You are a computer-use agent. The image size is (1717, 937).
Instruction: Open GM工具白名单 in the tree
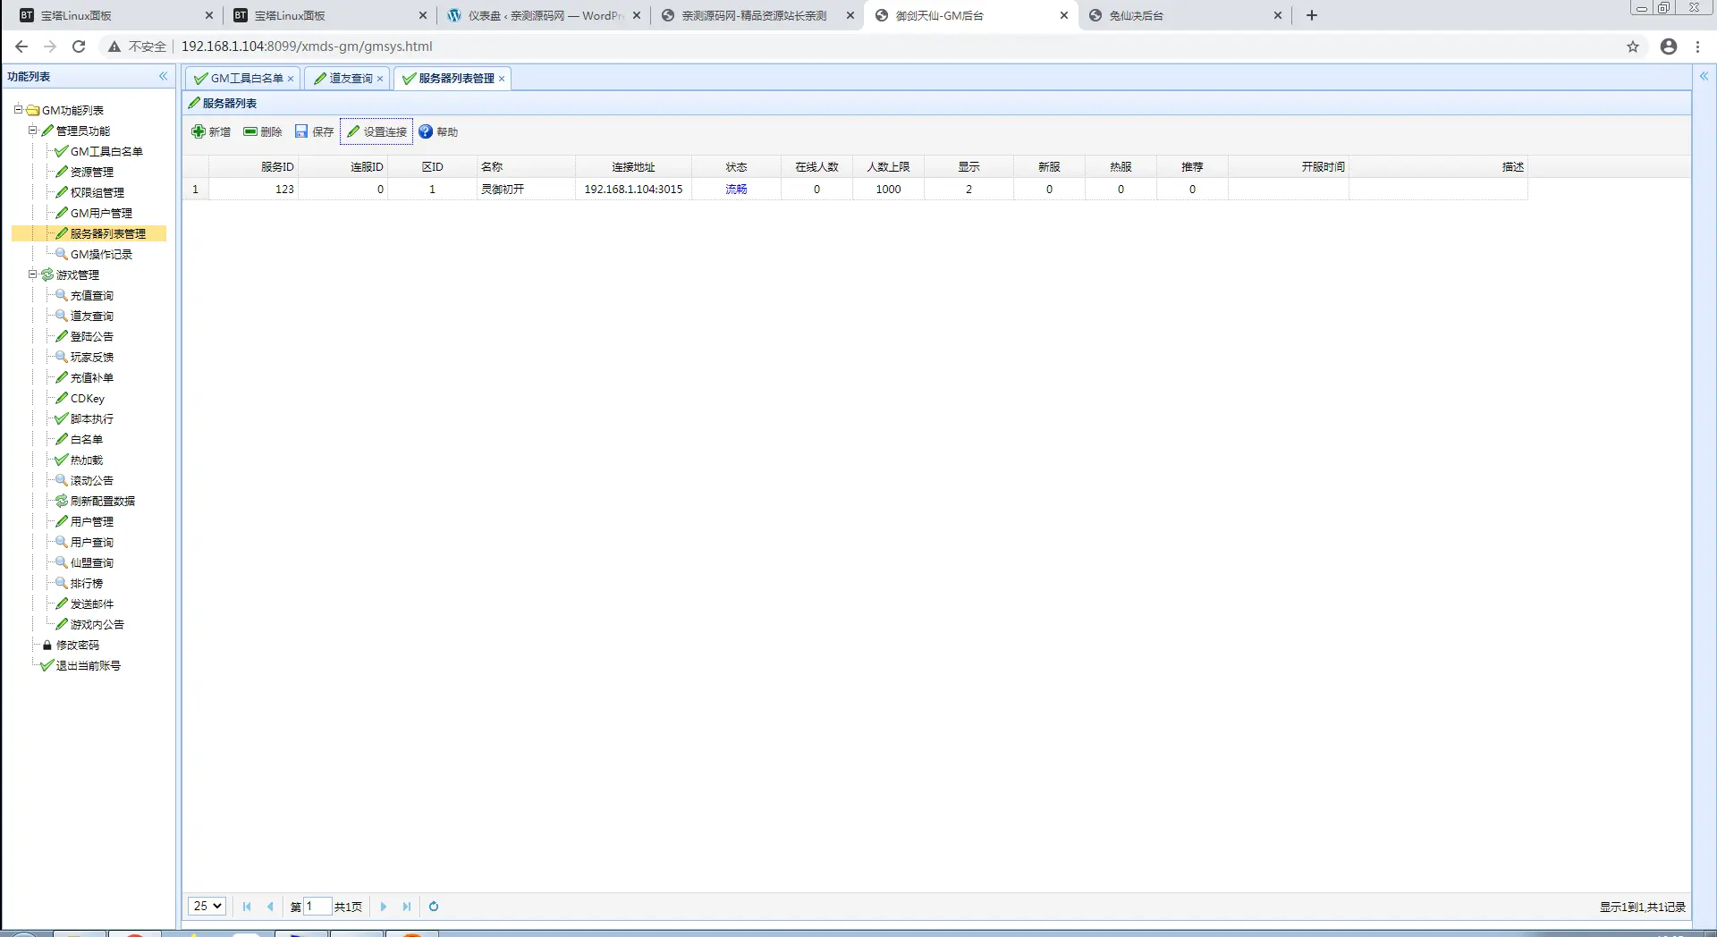(106, 151)
